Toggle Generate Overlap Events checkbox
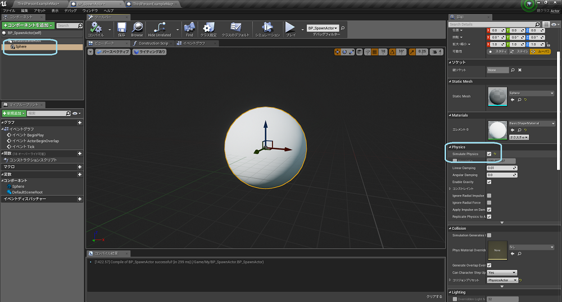 coord(489,265)
